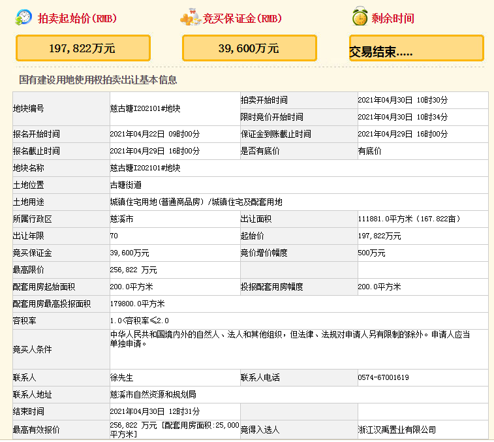Click the contact phone number 0574-67001619
Viewport: 494px width, 442px height.
(x=384, y=378)
